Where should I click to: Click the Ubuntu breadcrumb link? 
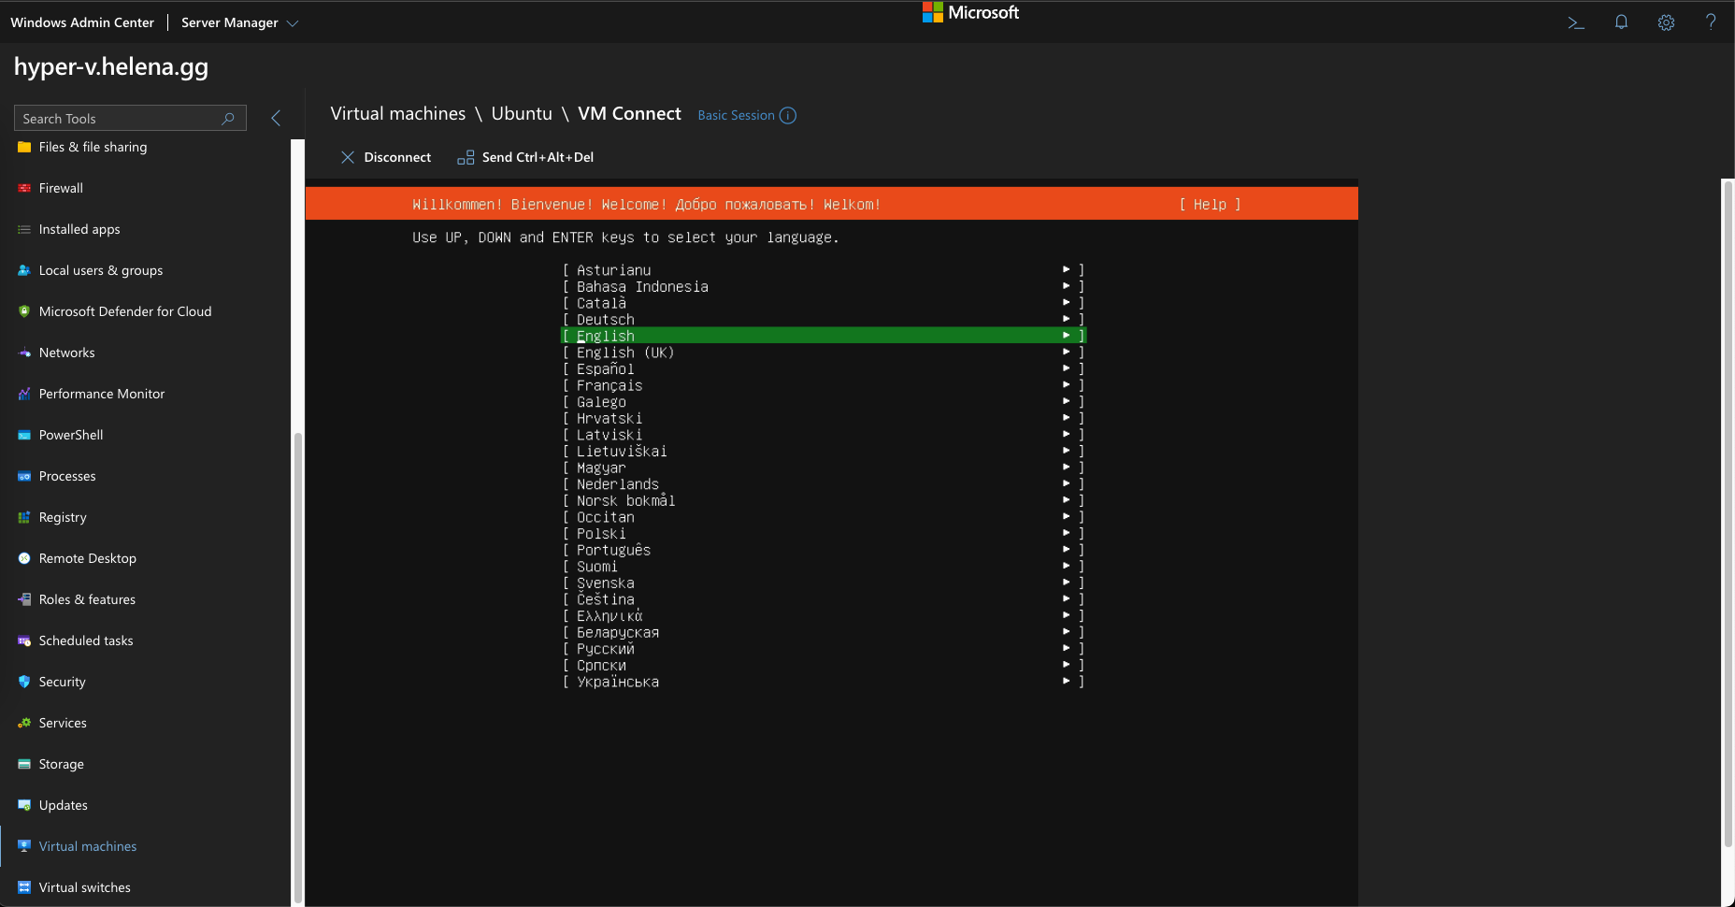coord(522,114)
